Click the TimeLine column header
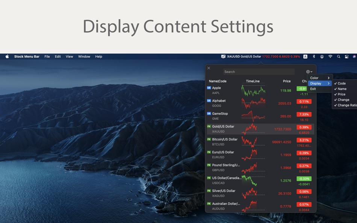Viewport: 357px width, 223px height. pos(253,81)
